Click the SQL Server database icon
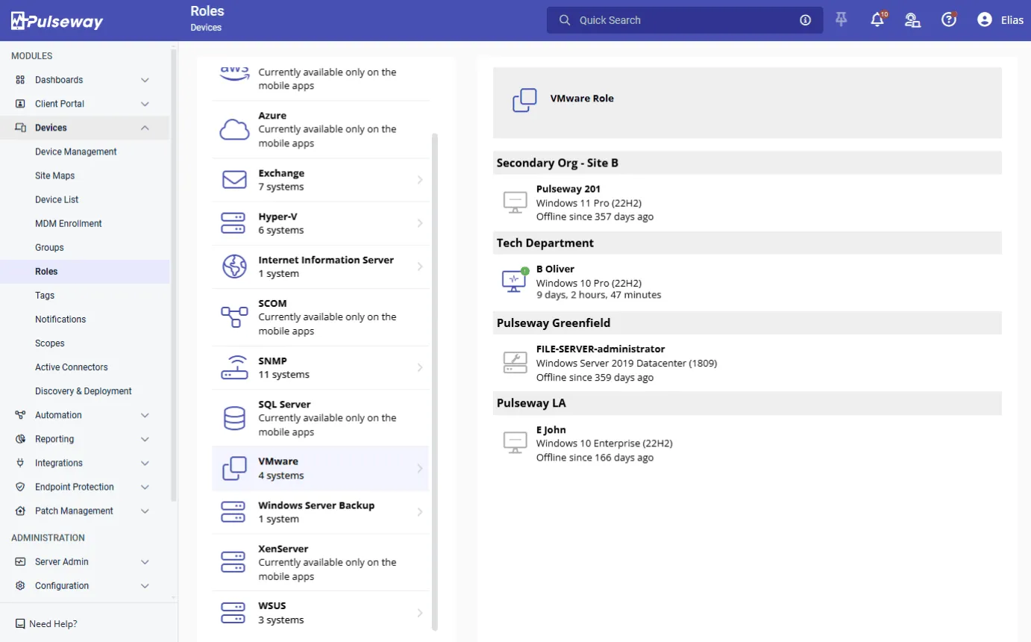 [x=234, y=418]
